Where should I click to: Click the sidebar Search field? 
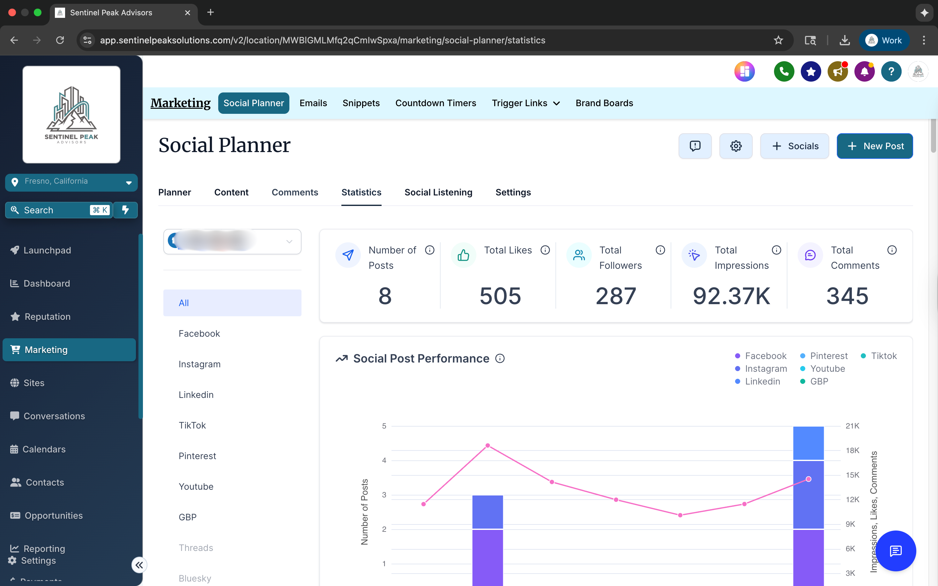coord(59,210)
